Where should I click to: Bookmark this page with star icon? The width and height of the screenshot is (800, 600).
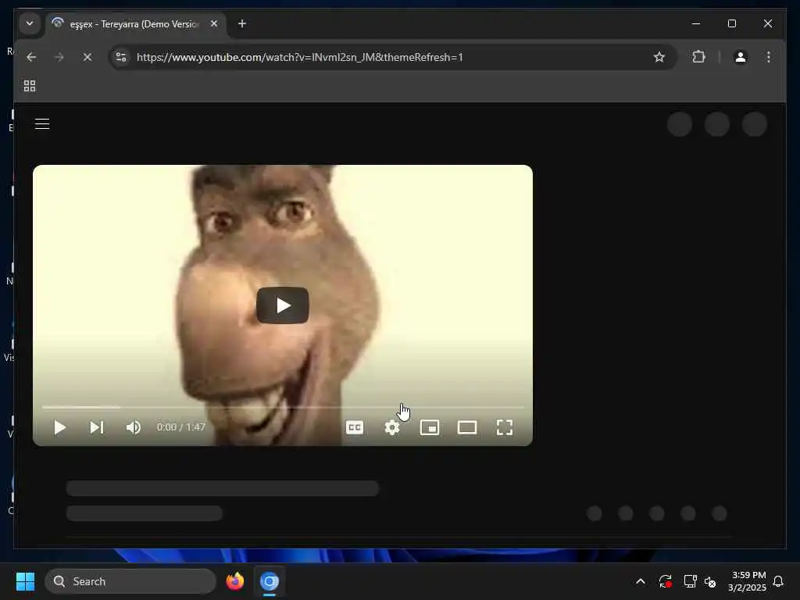click(x=659, y=57)
